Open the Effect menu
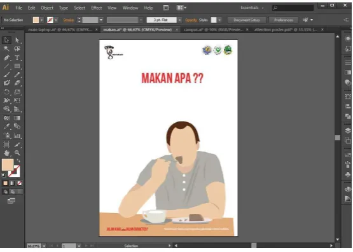This screenshot has height=252, width=353. (x=96, y=8)
